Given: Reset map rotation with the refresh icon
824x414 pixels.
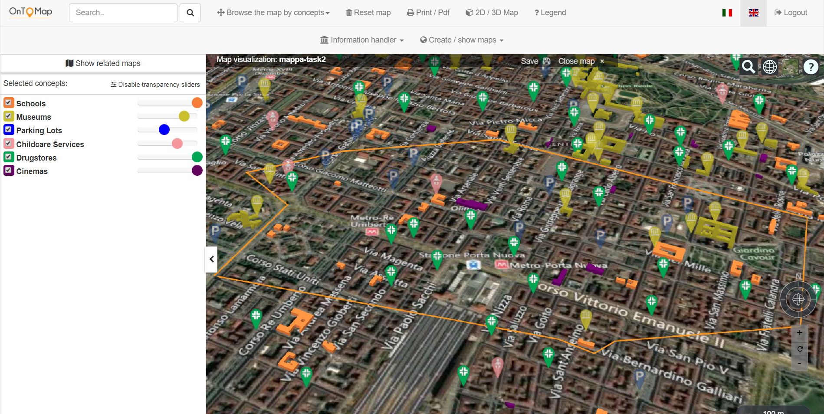Looking at the screenshot, I should 799,348.
